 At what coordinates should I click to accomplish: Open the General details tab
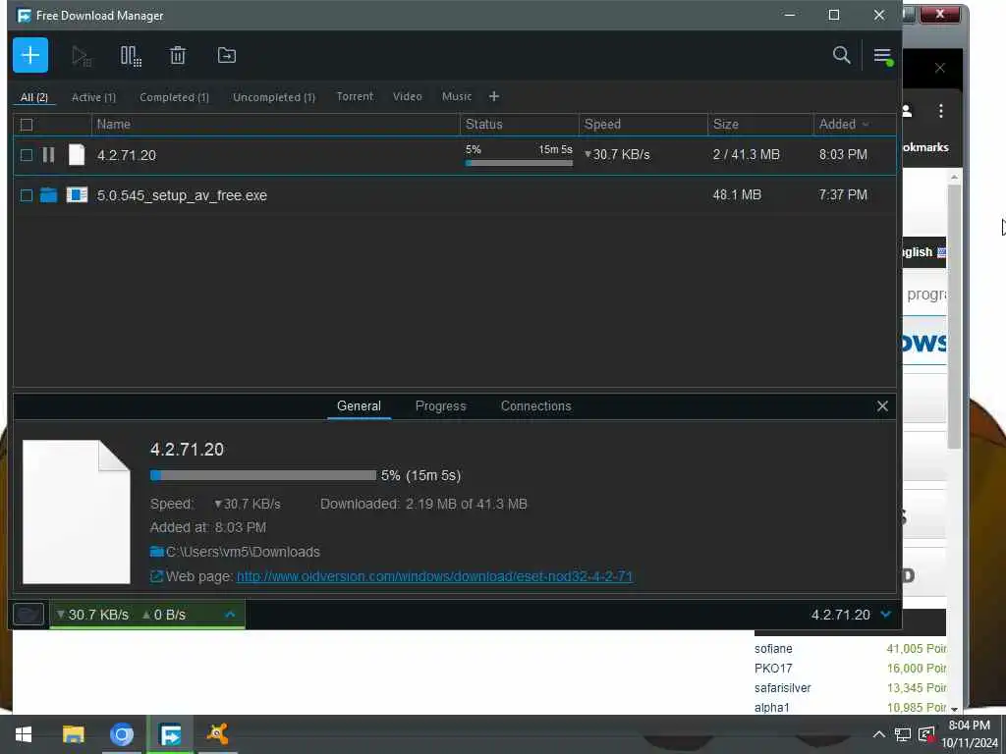point(359,405)
